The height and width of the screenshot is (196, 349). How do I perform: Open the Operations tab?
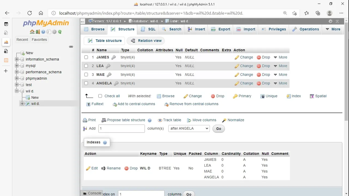point(305,29)
